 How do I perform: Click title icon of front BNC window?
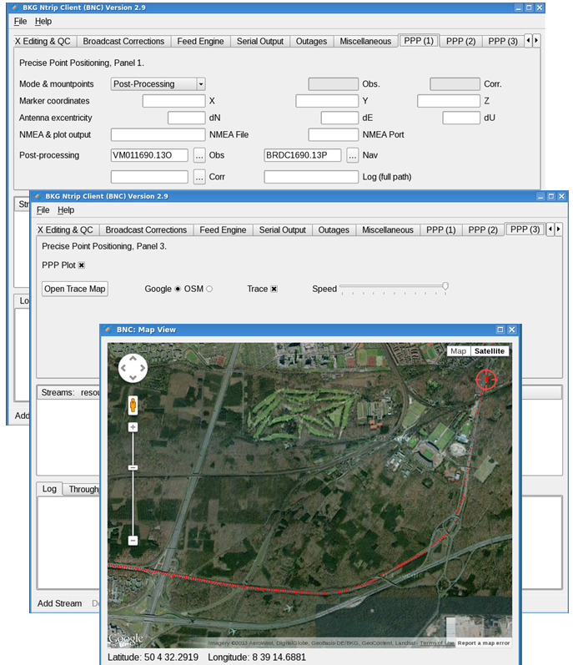click(x=38, y=196)
